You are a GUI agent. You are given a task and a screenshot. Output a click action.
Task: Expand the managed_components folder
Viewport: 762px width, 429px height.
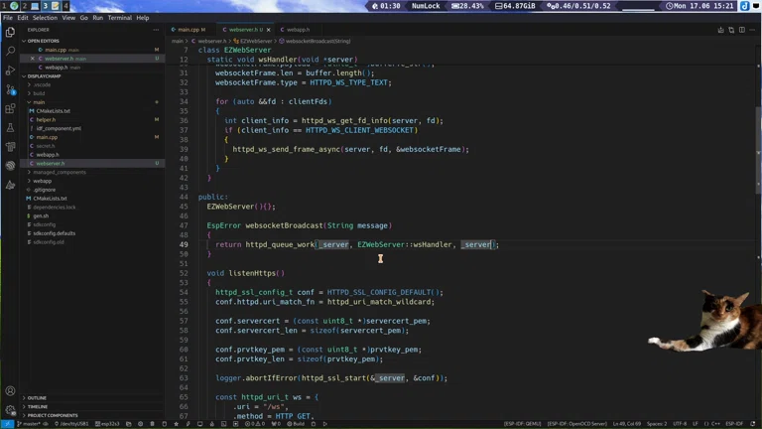pos(59,172)
